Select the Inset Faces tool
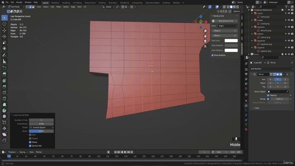The image size is (295, 166). tap(4, 81)
